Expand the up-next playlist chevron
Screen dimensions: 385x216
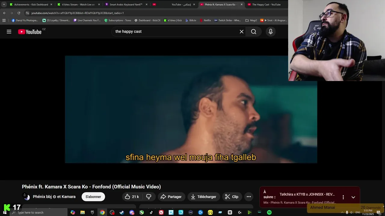[353, 197]
